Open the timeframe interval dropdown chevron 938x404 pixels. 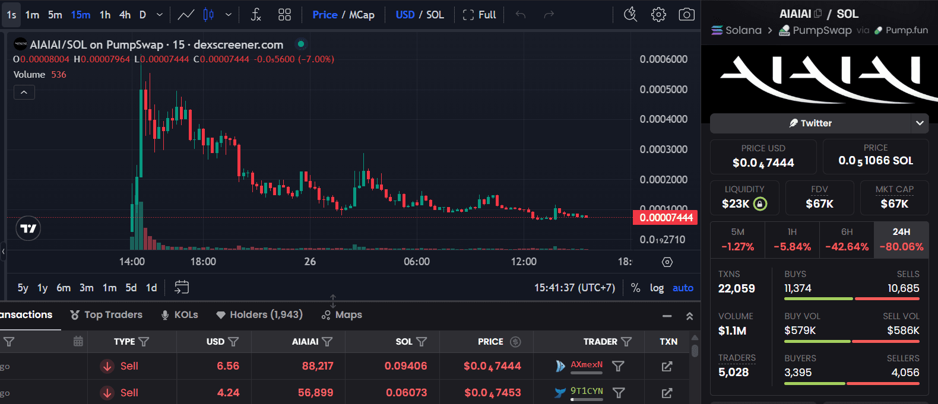159,15
